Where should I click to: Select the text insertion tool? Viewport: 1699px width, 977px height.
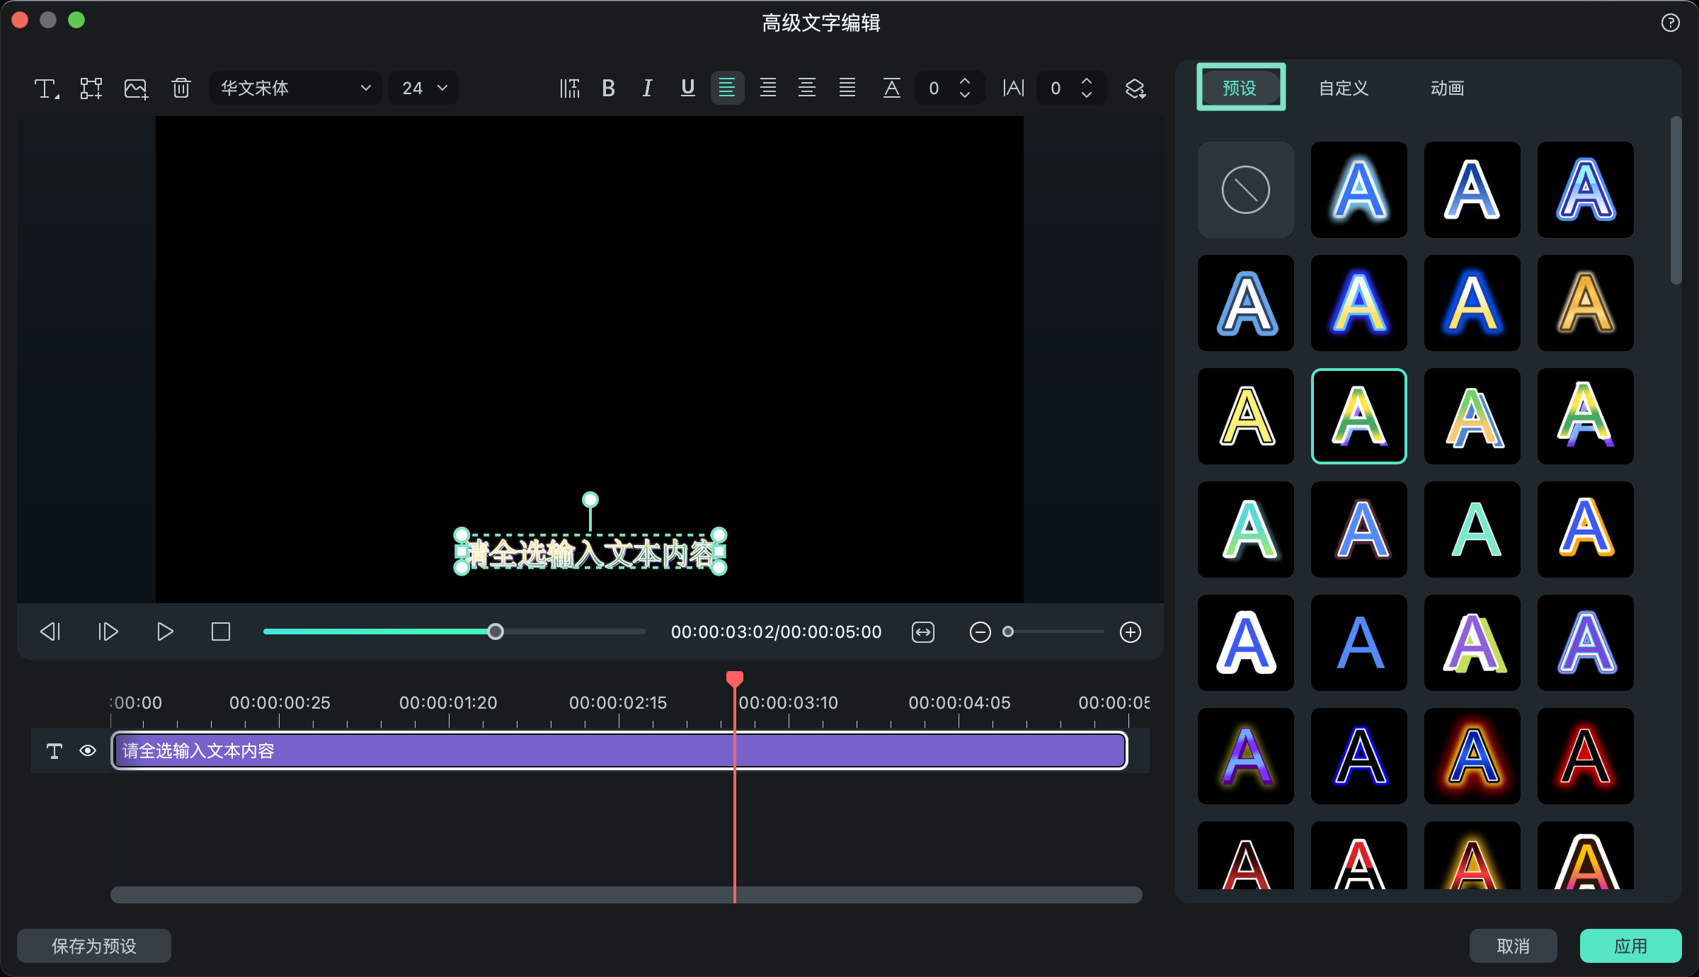pyautogui.click(x=47, y=88)
